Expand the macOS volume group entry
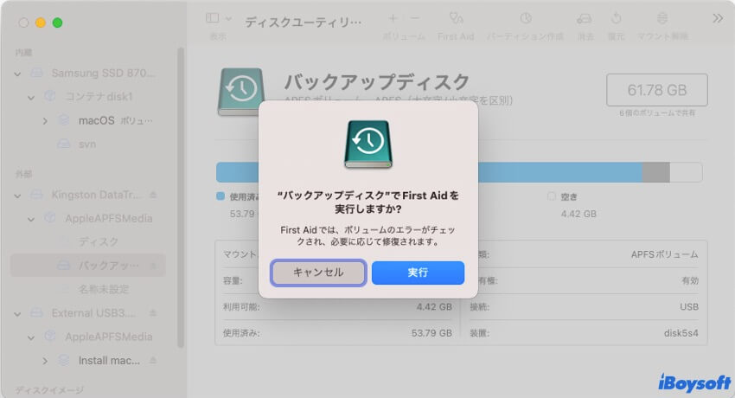The image size is (735, 398). [x=45, y=121]
